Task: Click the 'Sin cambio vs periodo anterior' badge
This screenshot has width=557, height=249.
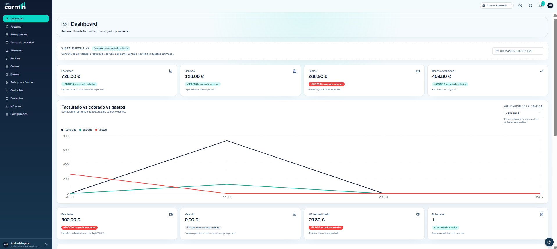Action: (203, 228)
